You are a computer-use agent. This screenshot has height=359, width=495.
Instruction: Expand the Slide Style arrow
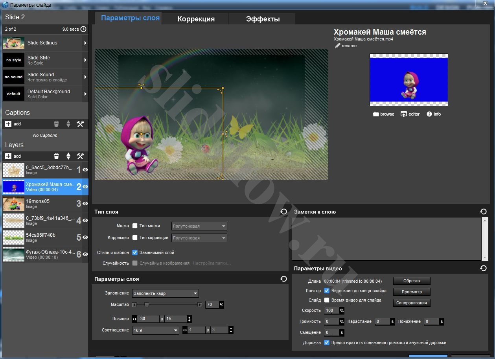[85, 60]
